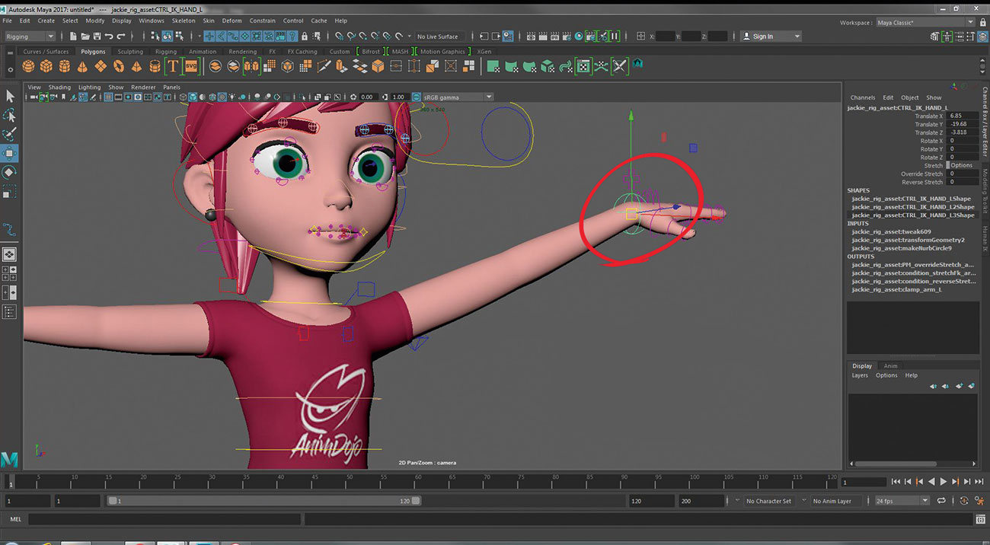Open the Skeleton menu
Viewport: 990px width, 545px height.
[x=184, y=21]
